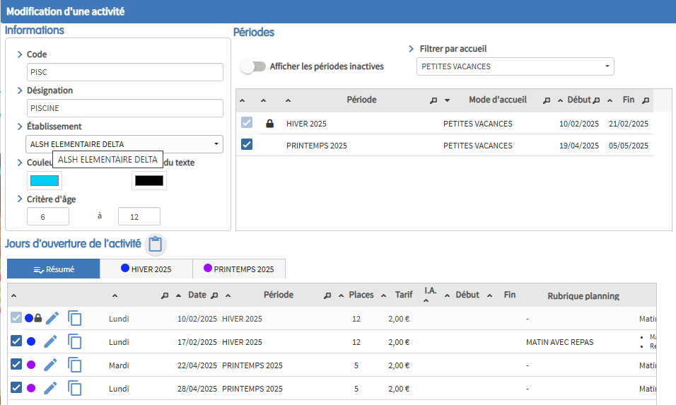Collapse the Critère d'âge section chevron
The image size is (676, 405).
click(20, 199)
